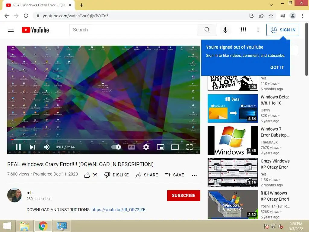Share this page from address bar

[x=261, y=16]
